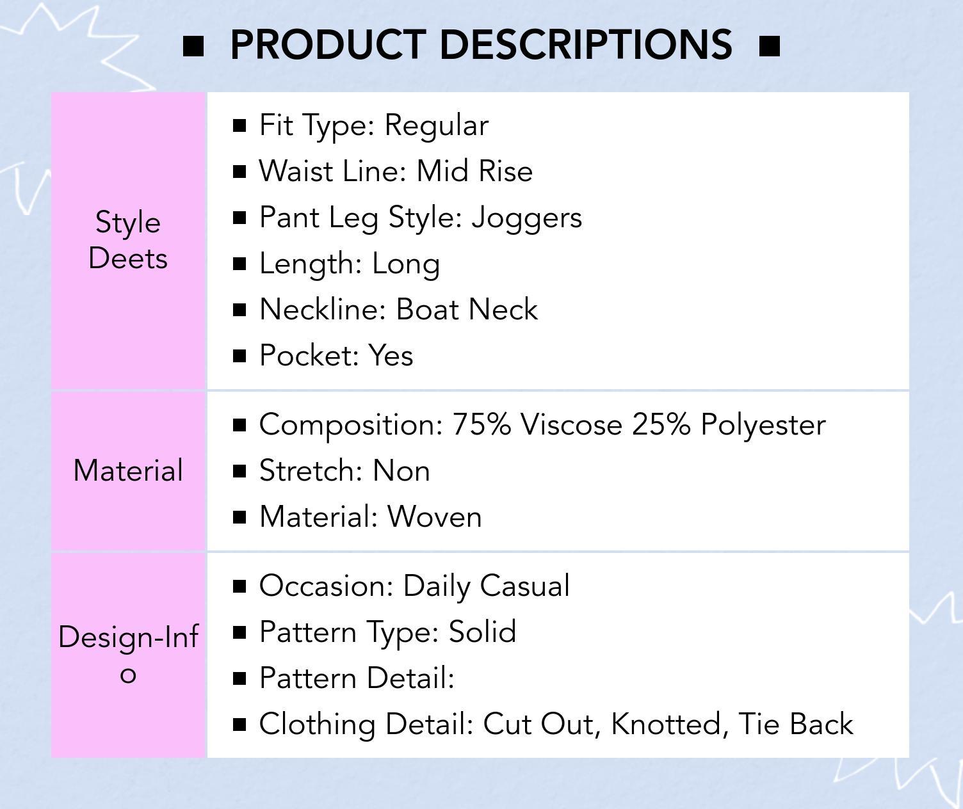Click the 75% Viscose 25% Polyester text

pyautogui.click(x=638, y=425)
